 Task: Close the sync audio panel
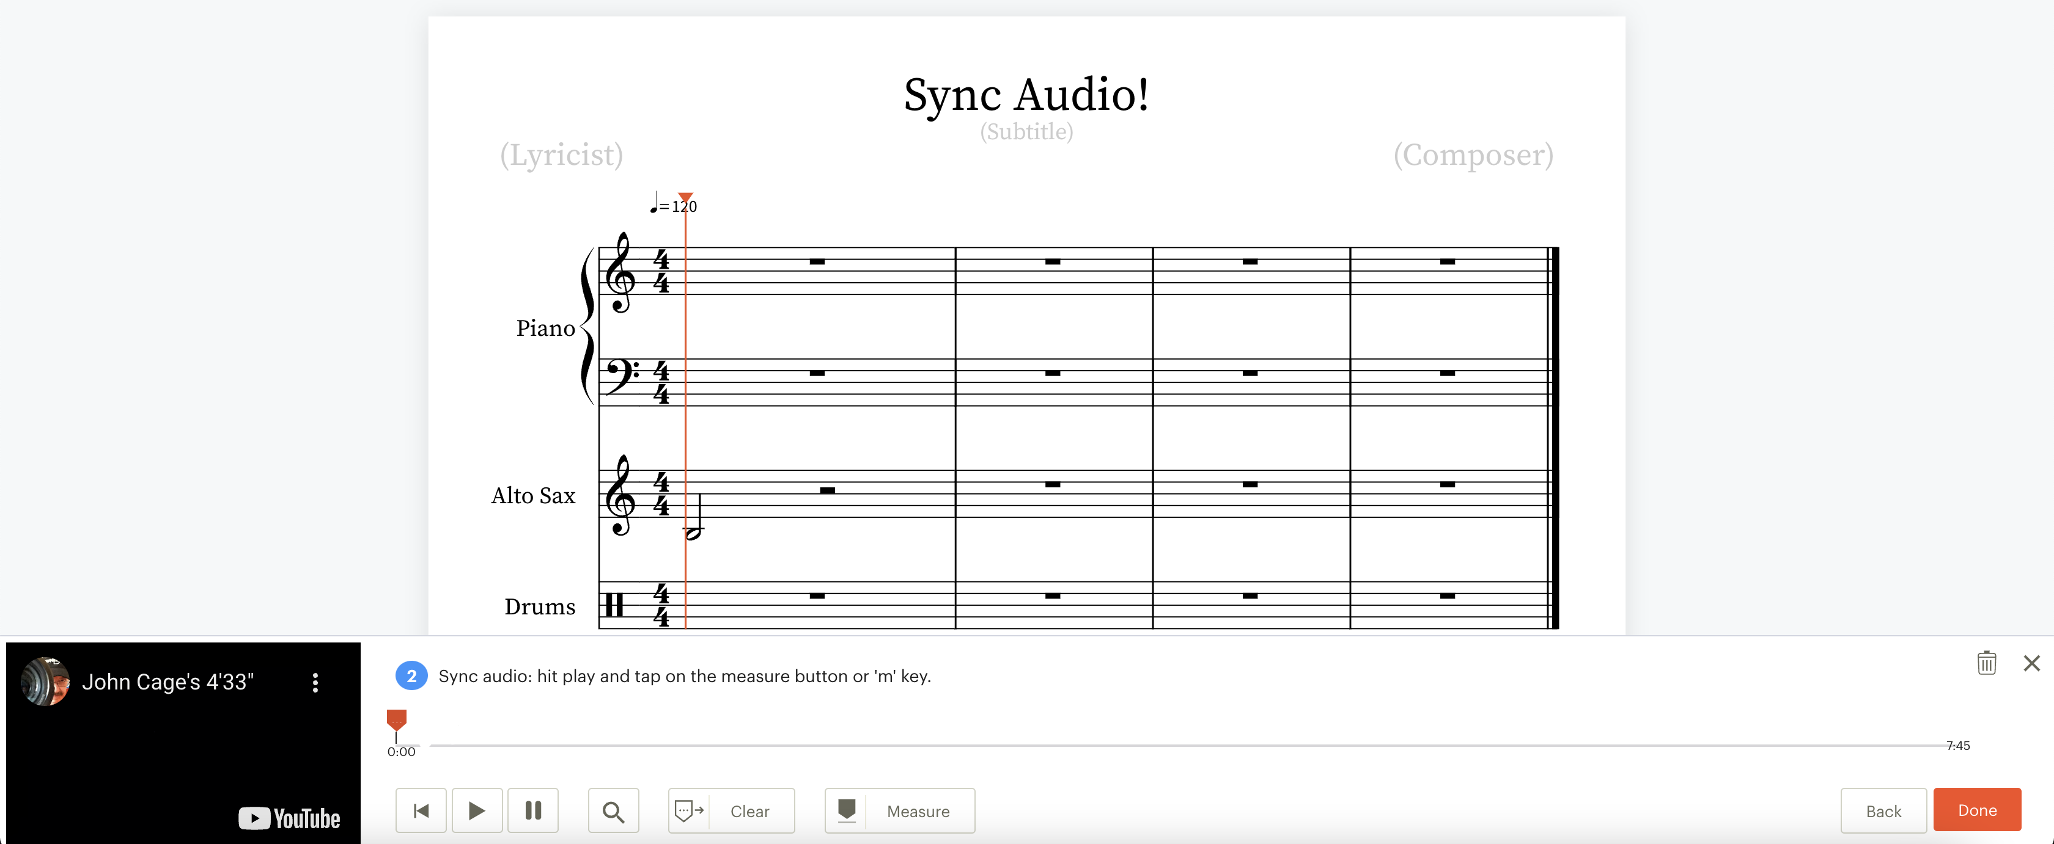click(x=2031, y=663)
